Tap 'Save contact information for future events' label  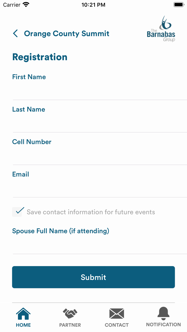point(91,212)
